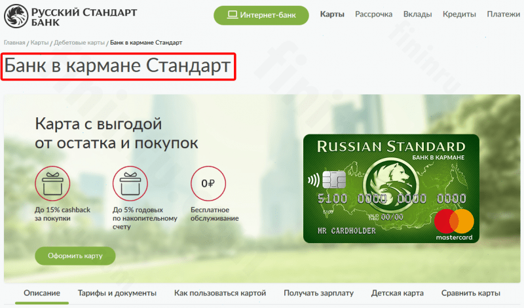
Task: Click the contactless payment symbol on card
Action: pyautogui.click(x=314, y=181)
